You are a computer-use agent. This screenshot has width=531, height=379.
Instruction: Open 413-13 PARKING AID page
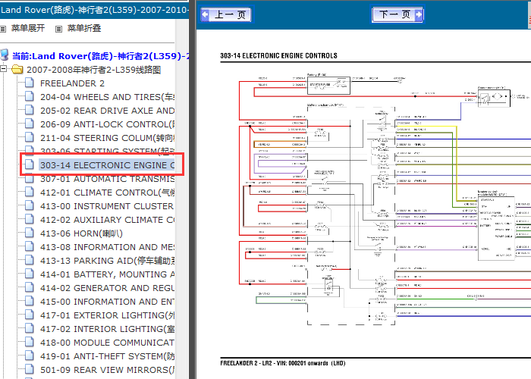coord(108,261)
